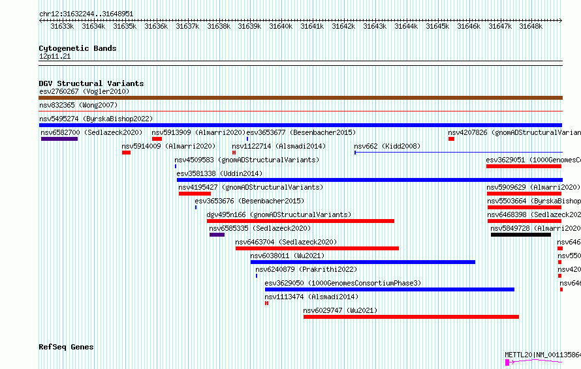Screen dimensions: 581x369
Task: Click the 31640k ruler position
Action: (281, 27)
